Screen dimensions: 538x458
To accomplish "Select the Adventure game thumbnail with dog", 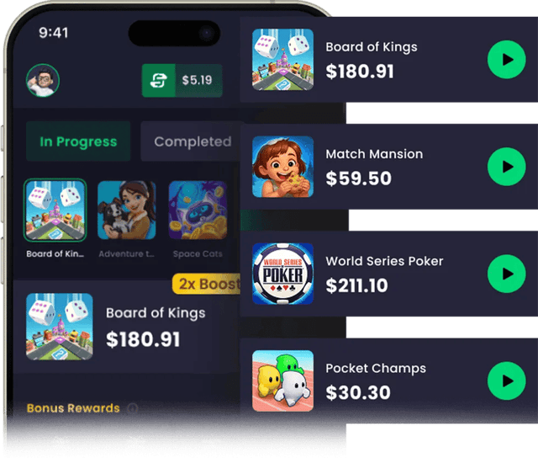I will [127, 210].
